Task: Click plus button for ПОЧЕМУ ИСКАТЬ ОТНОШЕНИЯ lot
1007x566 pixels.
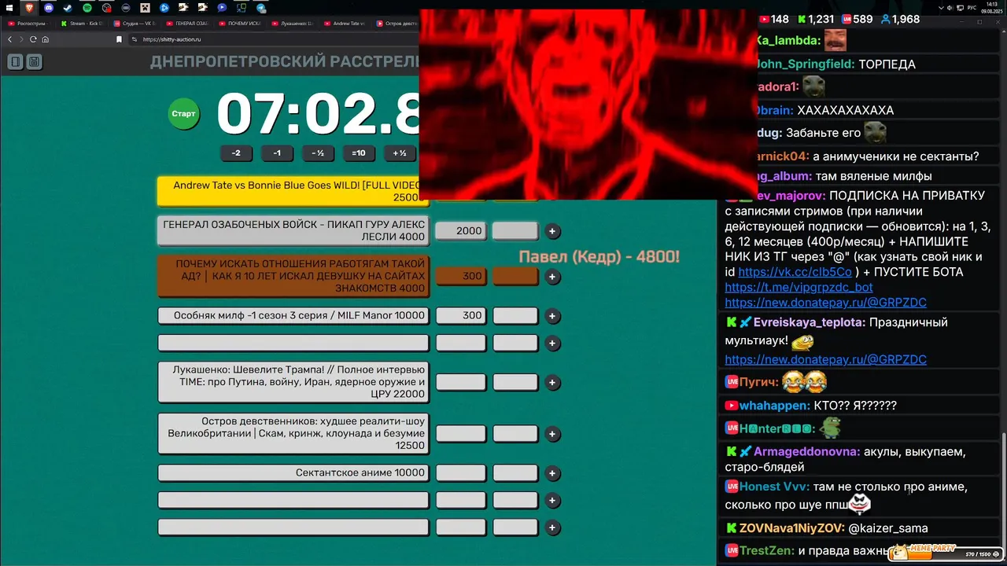Action: [553, 277]
